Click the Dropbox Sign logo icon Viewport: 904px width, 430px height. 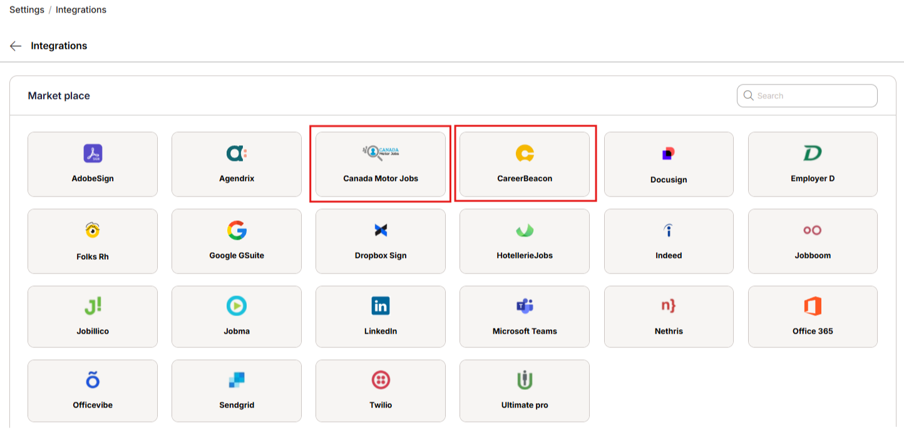pos(381,230)
